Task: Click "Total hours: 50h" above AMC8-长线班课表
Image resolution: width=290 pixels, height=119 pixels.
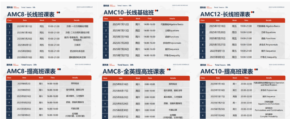Action: point(28,8)
